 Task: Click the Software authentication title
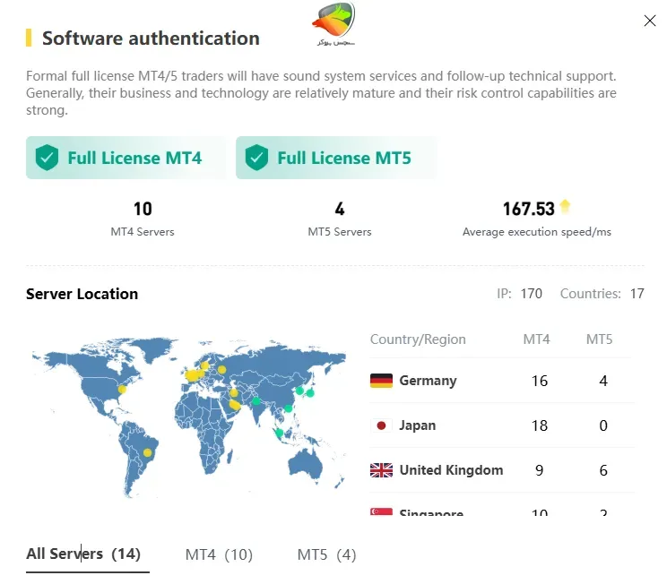pyautogui.click(x=151, y=39)
